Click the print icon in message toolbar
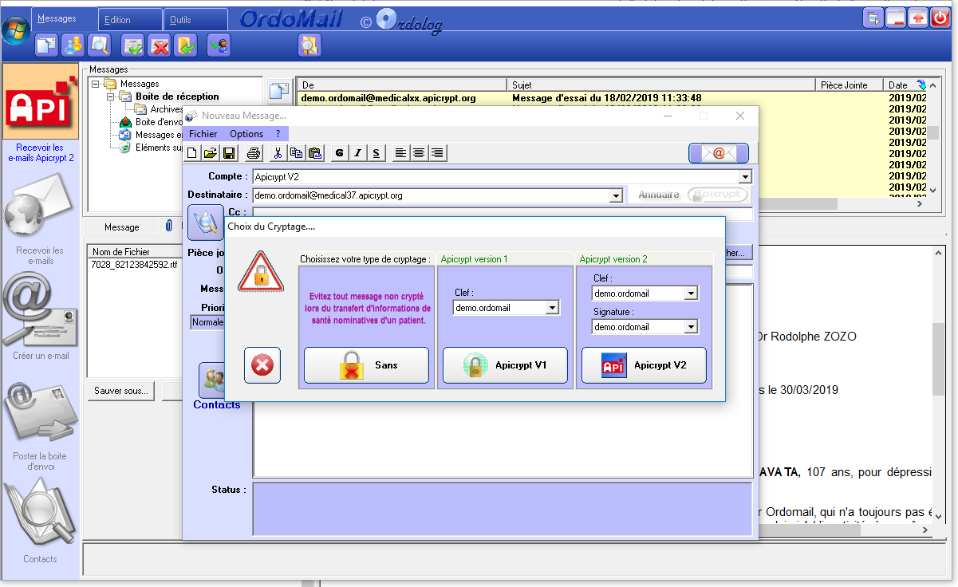 click(254, 153)
